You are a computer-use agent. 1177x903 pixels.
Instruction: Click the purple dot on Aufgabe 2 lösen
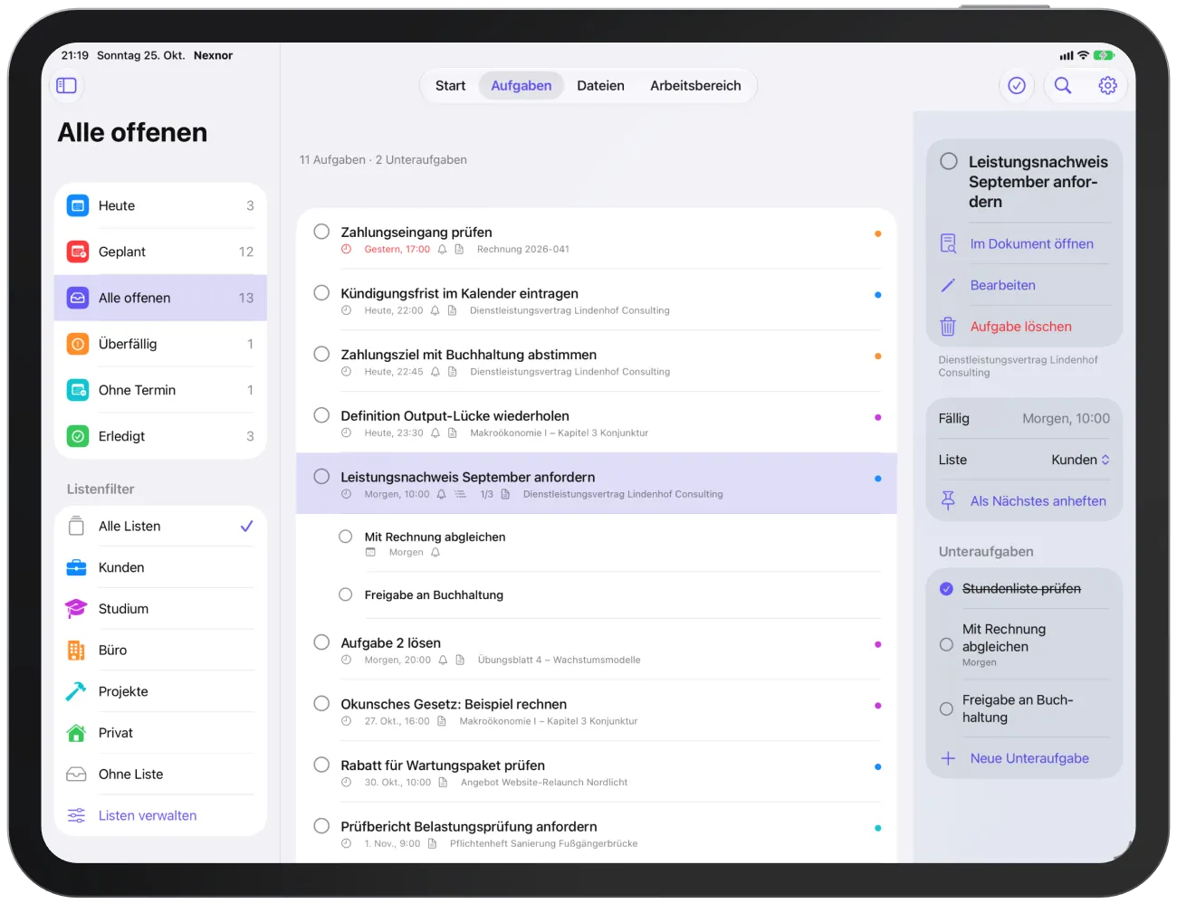pyautogui.click(x=877, y=644)
